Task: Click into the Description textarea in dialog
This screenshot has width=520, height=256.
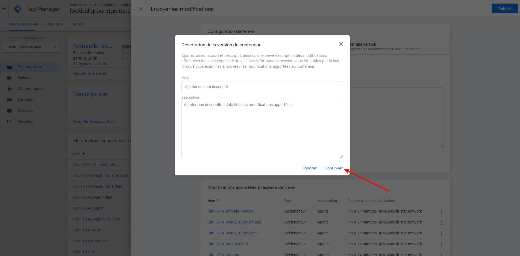Action: point(262,130)
